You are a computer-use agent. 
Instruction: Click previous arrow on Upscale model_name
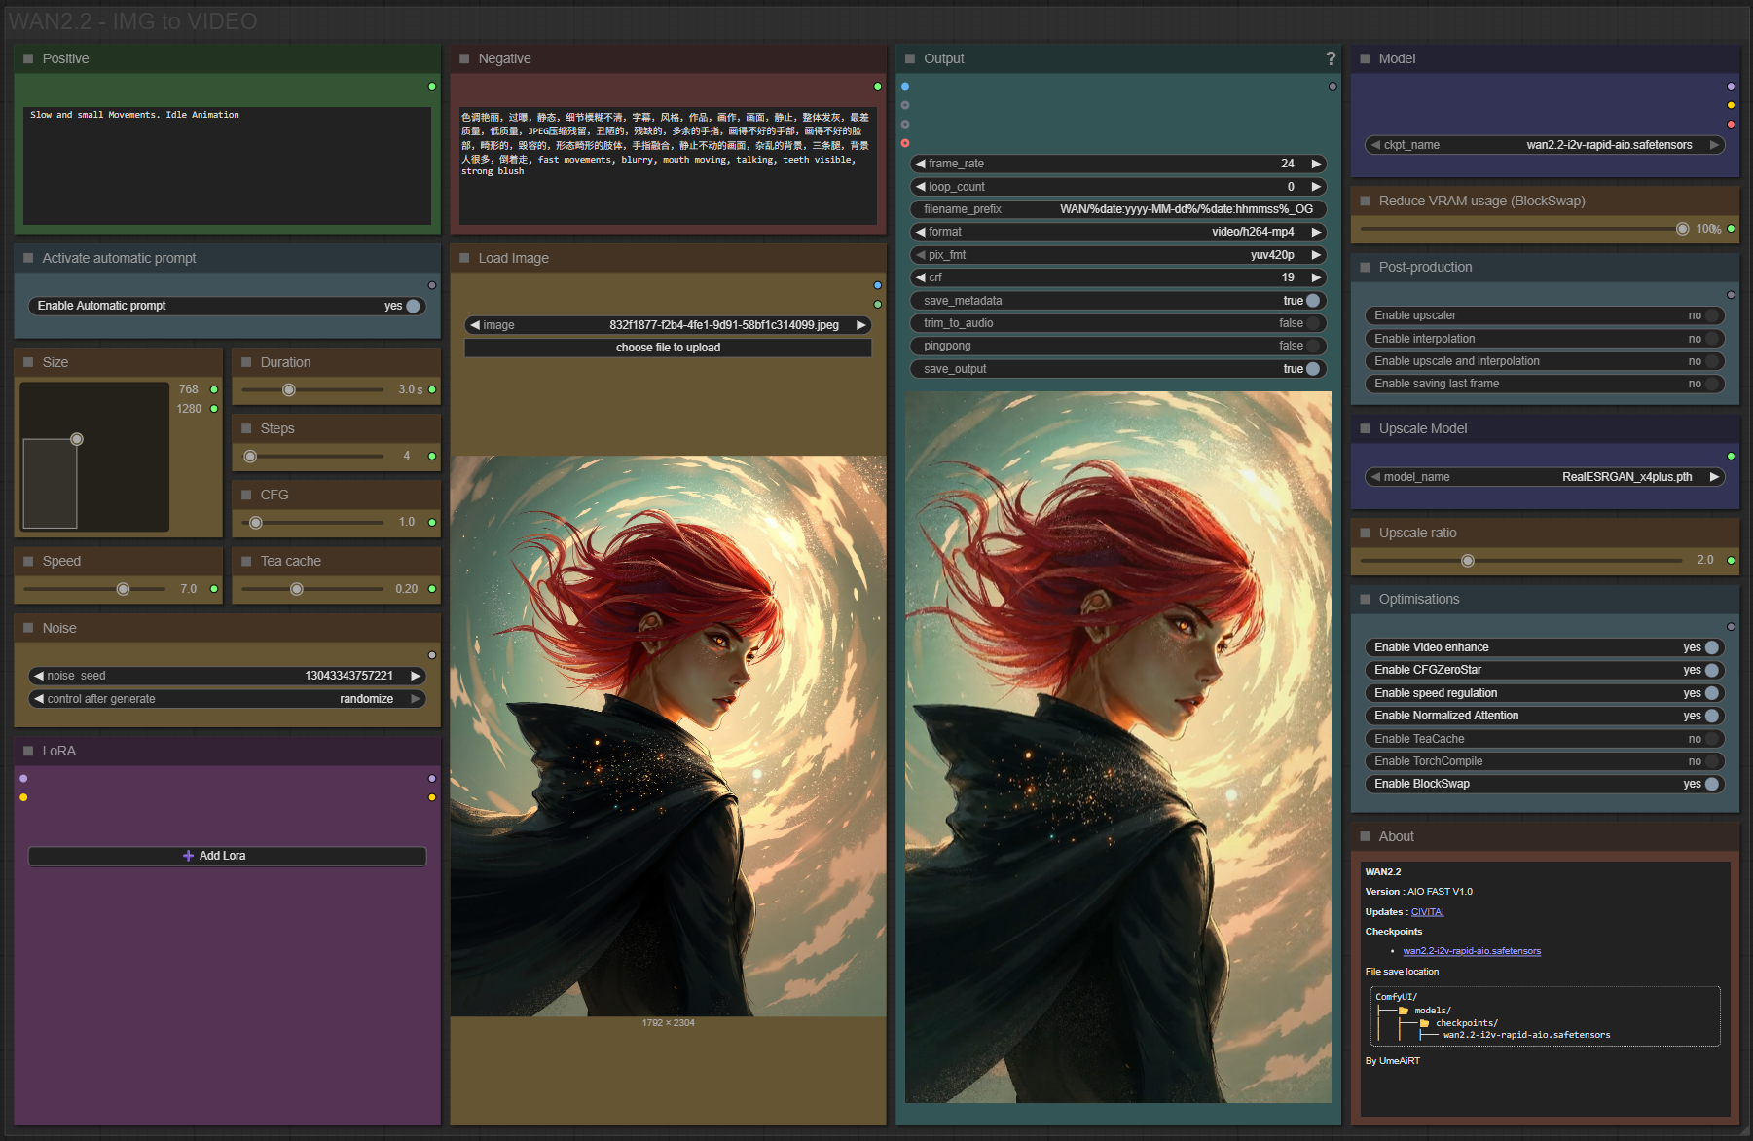coord(1375,477)
